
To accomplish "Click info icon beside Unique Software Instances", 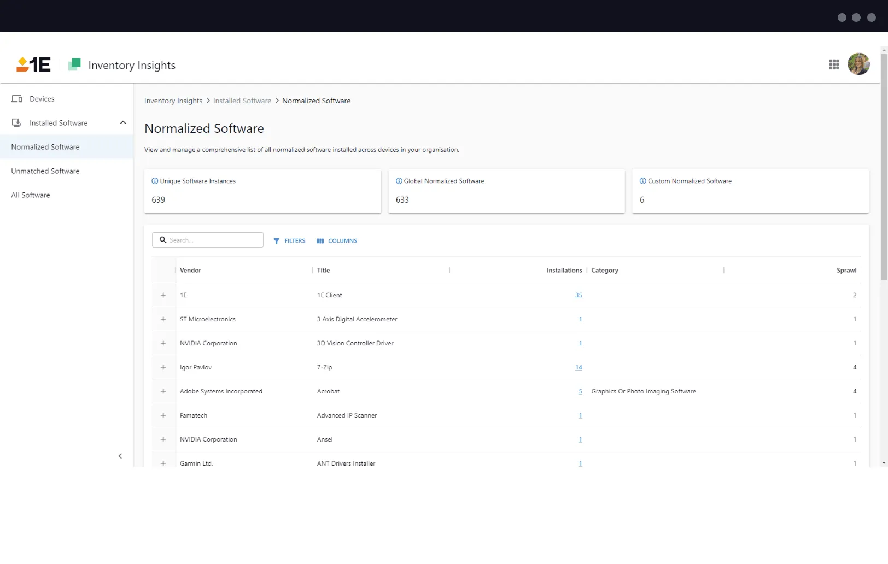I will (x=155, y=181).
